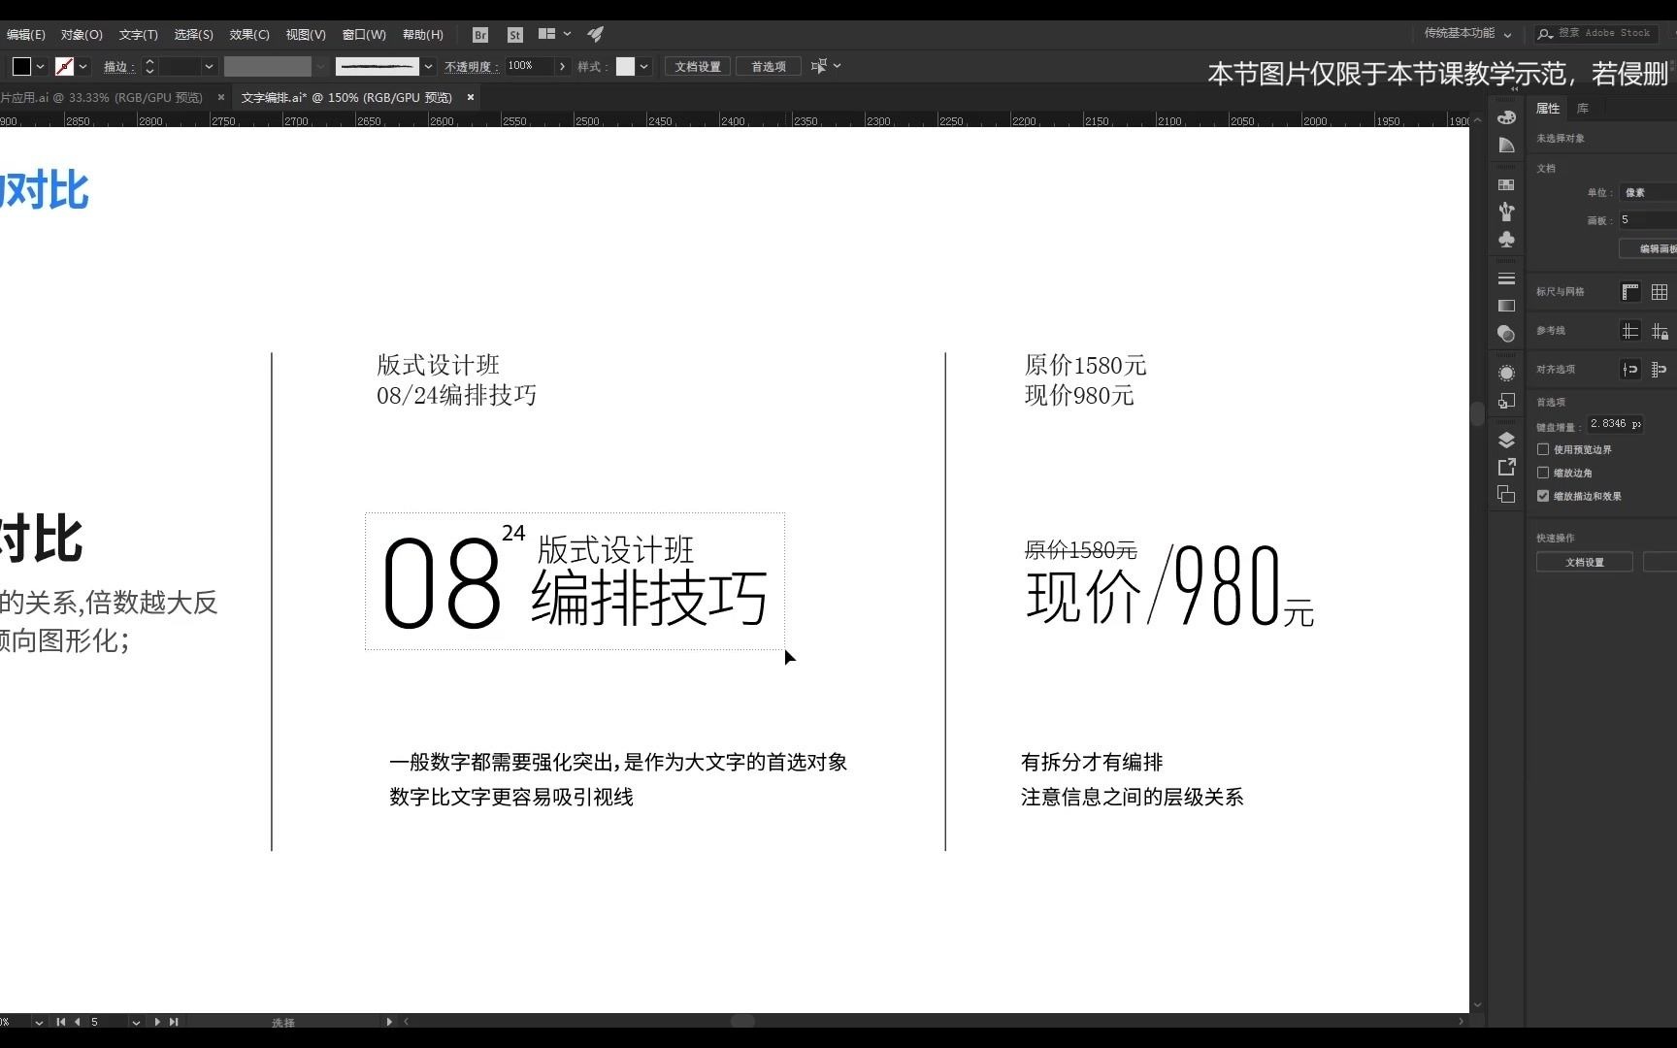
Task: Click the stroke none color swatch
Action: pos(64,66)
